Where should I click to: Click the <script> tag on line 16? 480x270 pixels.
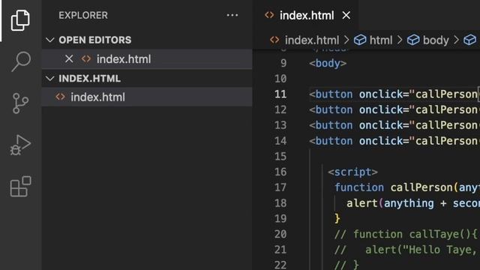(353, 172)
